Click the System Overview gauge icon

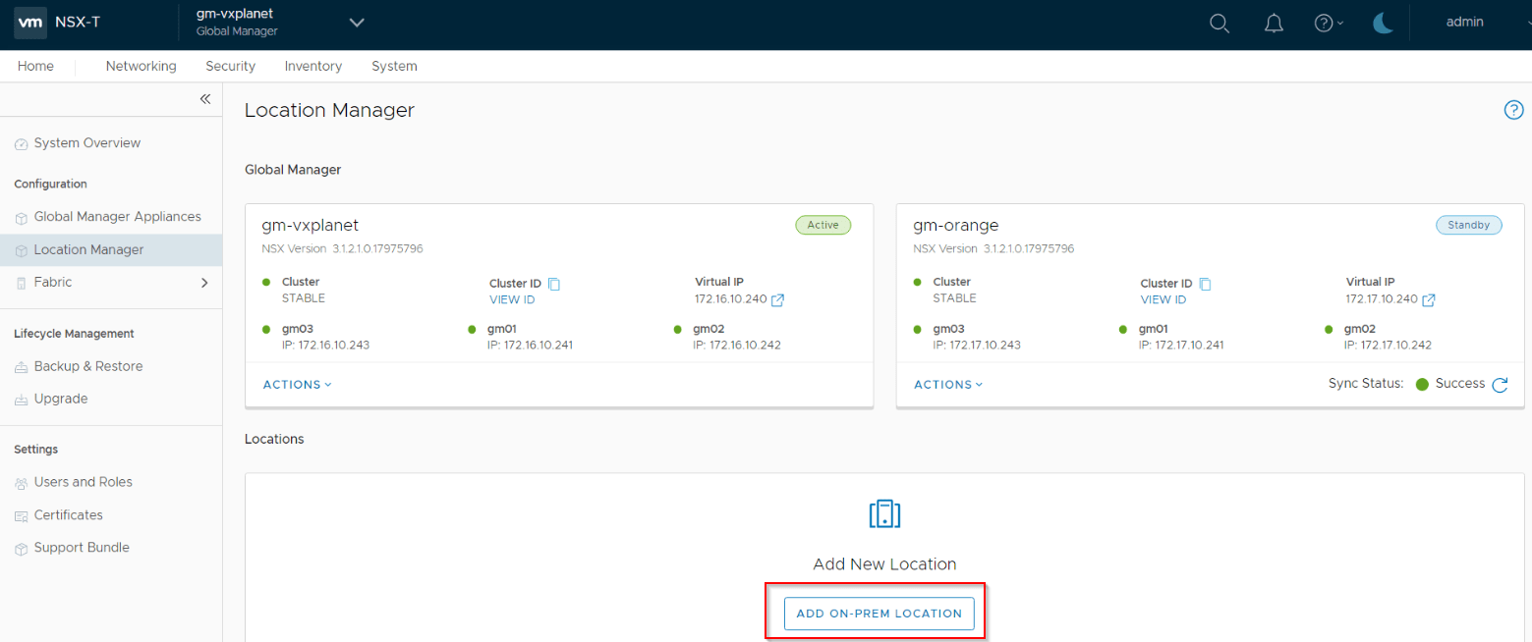point(22,144)
